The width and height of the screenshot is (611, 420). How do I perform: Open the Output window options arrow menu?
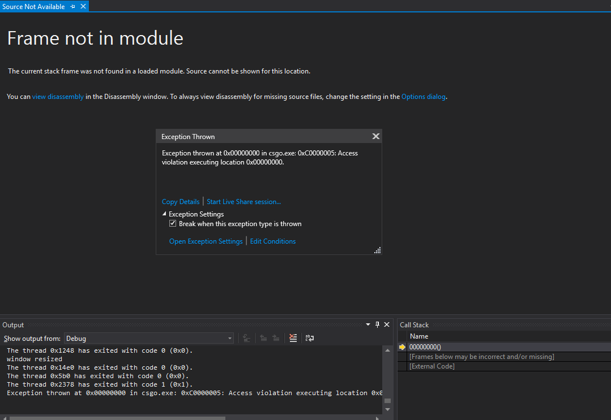click(368, 324)
